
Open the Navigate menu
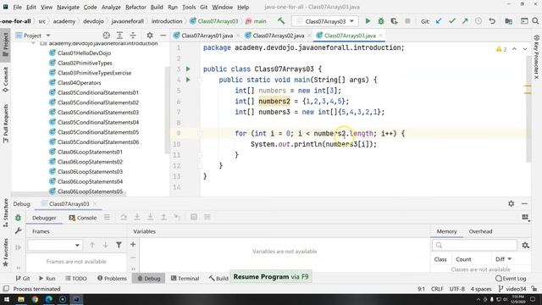click(x=68, y=7)
